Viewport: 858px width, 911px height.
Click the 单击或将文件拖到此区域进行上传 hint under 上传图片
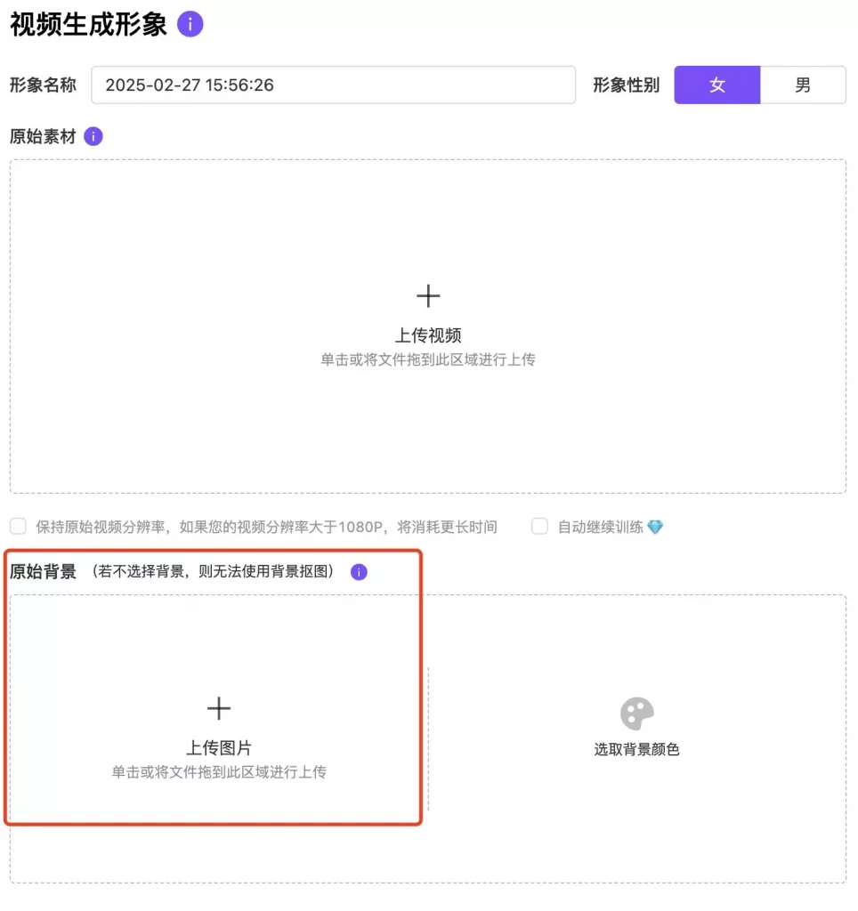coord(219,772)
